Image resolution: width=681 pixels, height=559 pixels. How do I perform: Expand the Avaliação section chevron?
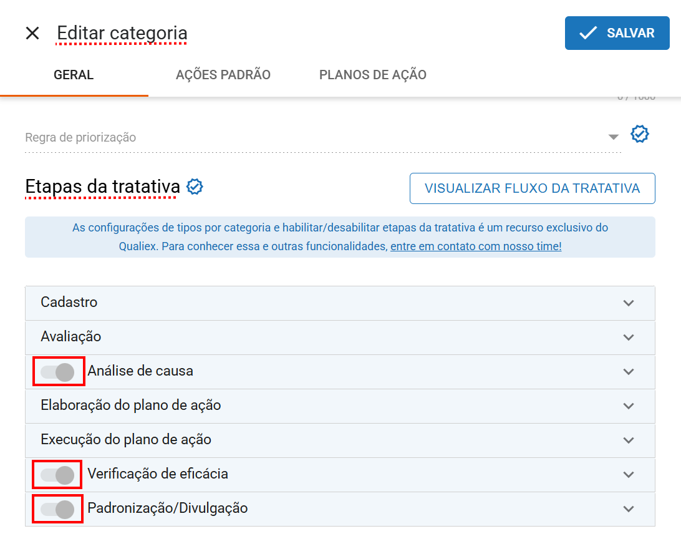(628, 338)
